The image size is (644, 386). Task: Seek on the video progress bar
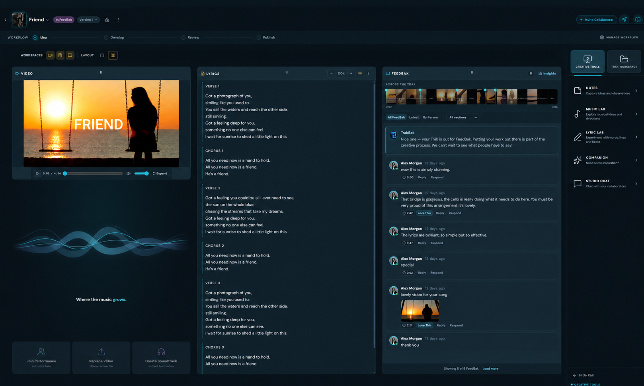click(94, 174)
